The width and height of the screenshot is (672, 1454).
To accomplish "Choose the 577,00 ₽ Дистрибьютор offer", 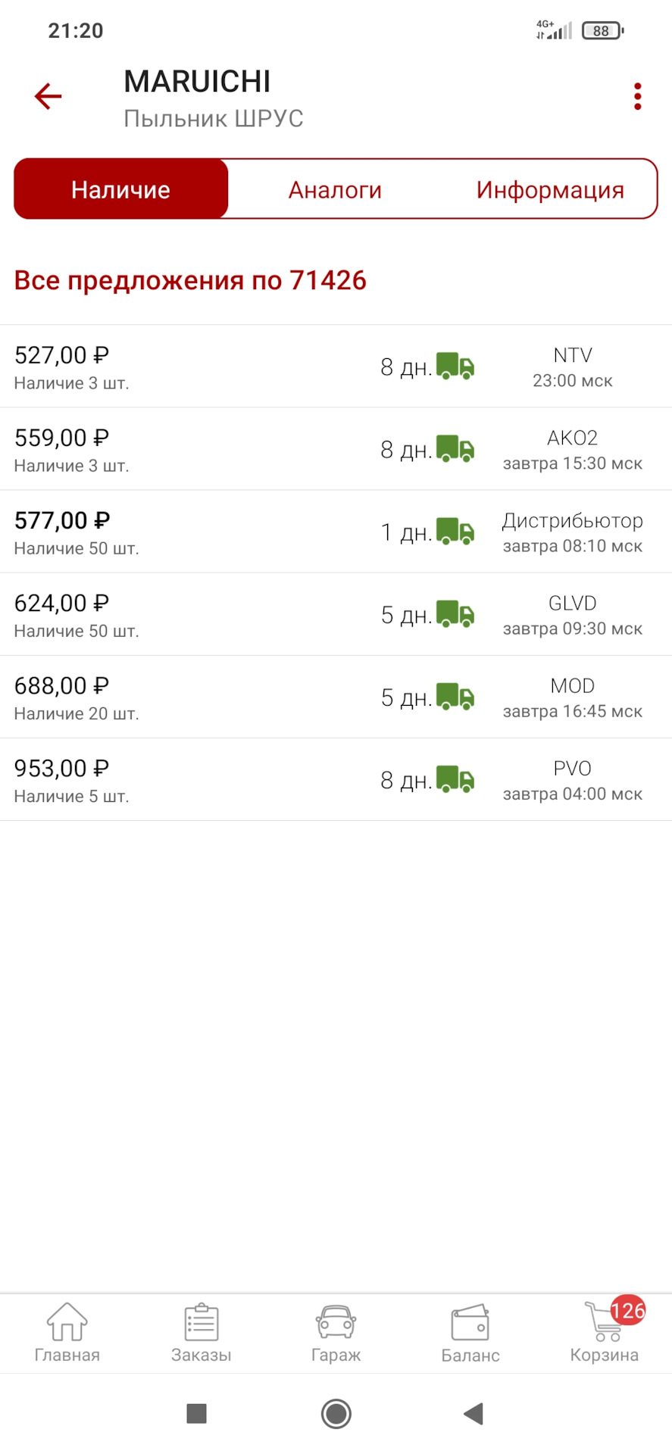I will [336, 532].
